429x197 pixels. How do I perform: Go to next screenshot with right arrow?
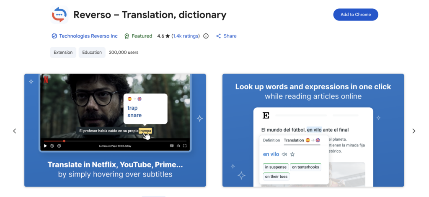point(413,131)
